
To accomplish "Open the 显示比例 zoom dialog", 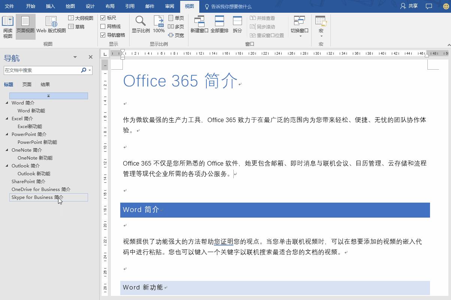I will pyautogui.click(x=140, y=24).
